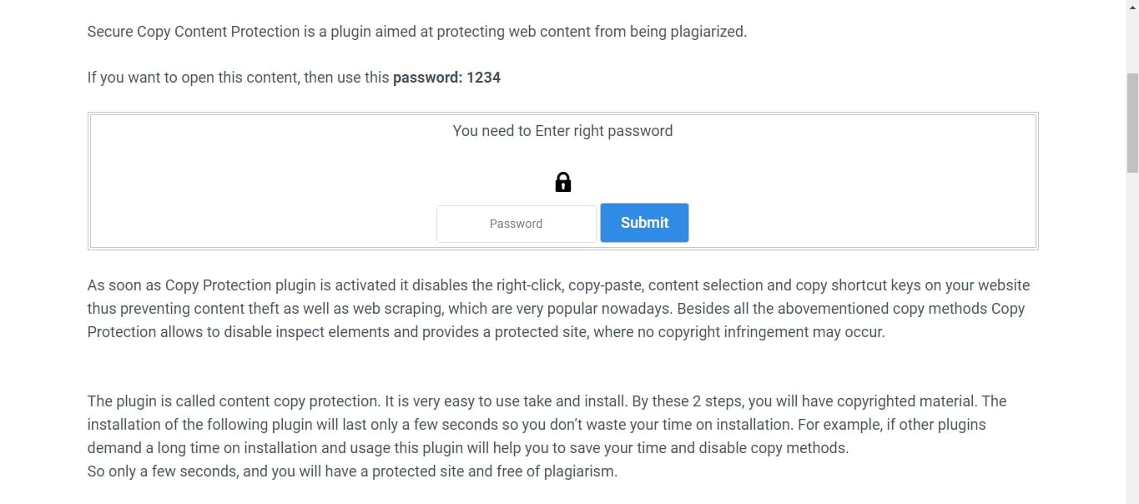Click the blue Submit button
The height and width of the screenshot is (504, 1139).
(x=644, y=223)
